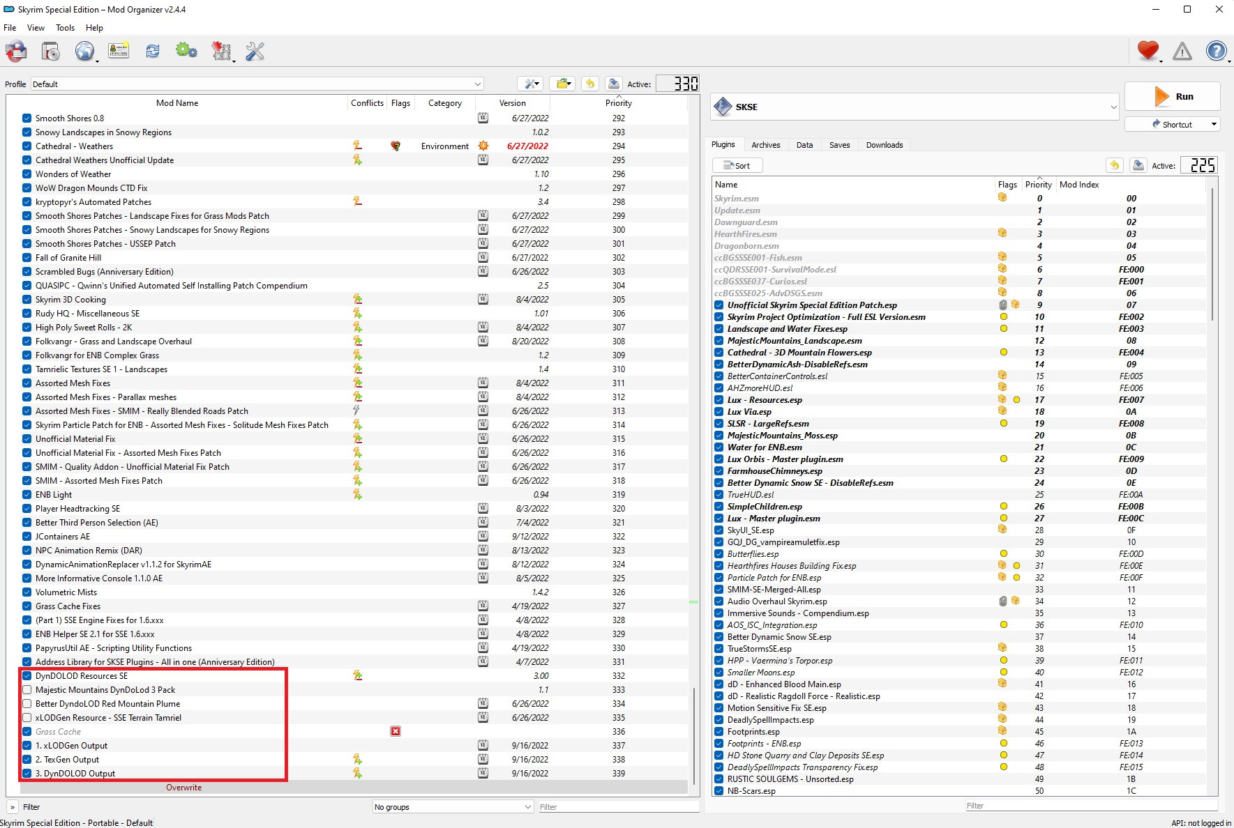Create plugin list backup in Plugins panel

pyautogui.click(x=1138, y=165)
